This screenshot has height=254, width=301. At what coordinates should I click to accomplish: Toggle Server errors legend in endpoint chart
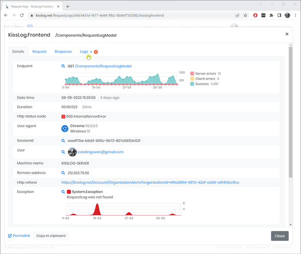[x=192, y=74]
